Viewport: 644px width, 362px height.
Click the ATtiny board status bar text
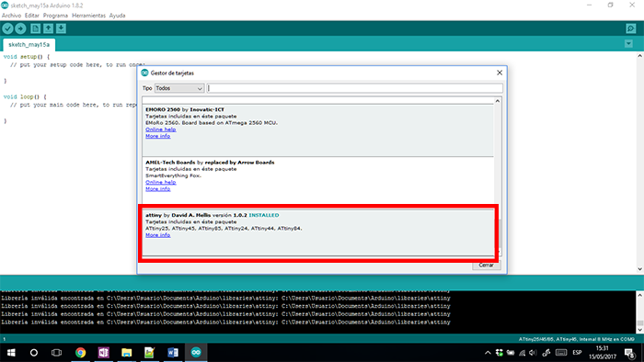point(576,339)
